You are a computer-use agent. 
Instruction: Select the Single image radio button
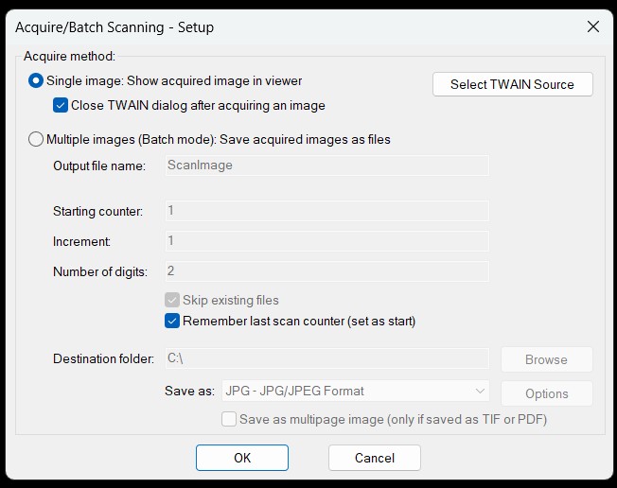click(38, 82)
